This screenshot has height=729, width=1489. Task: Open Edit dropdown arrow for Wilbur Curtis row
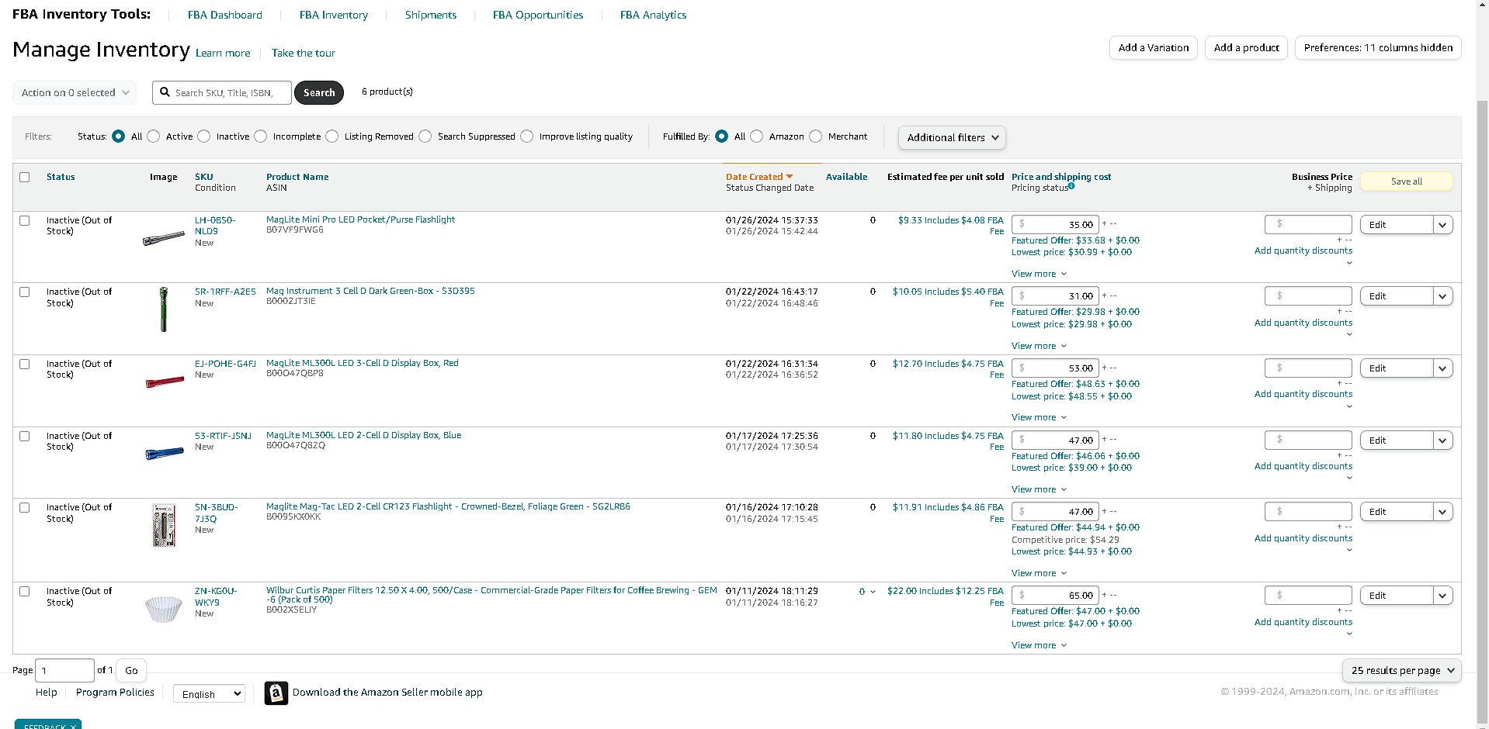click(x=1442, y=596)
